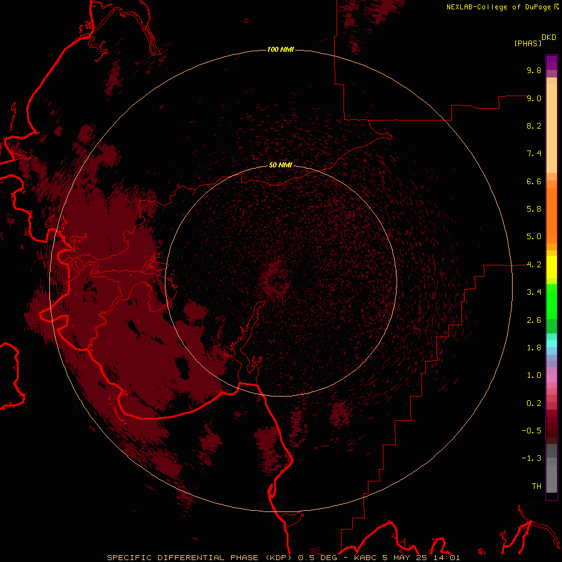Click the NEXLAB-College of DuPage watermark text
The height and width of the screenshot is (562, 562).
(499, 7)
